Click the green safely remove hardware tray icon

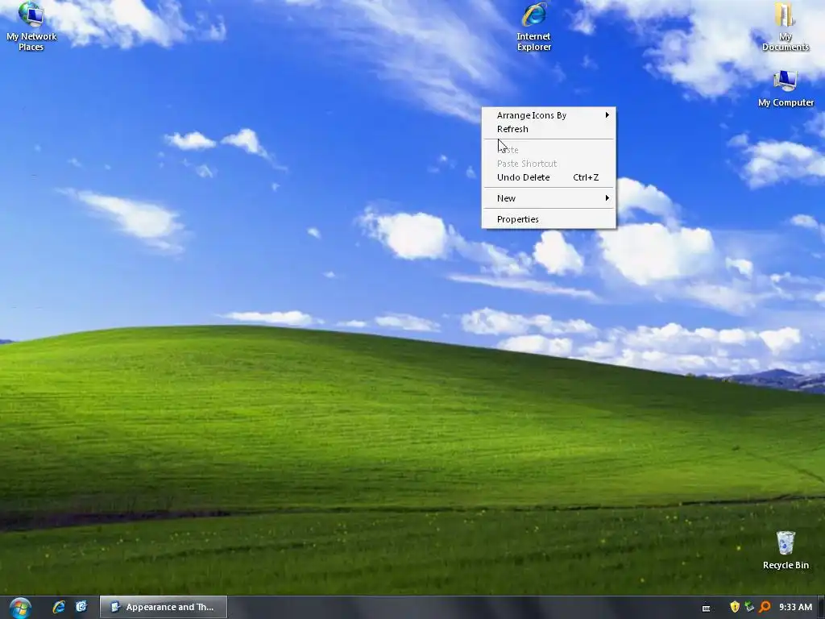[x=749, y=607]
